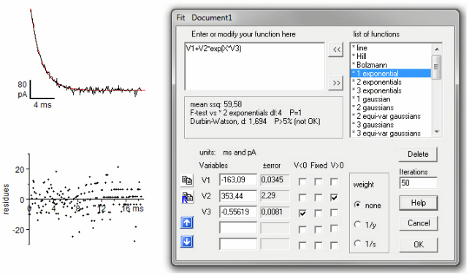Click the 'residues' axis label on plot
Image resolution: width=469 pixels, height=275 pixels.
point(6,199)
